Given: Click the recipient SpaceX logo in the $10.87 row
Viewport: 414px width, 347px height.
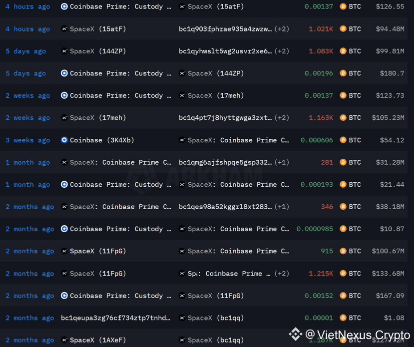Looking at the screenshot, I should click(x=182, y=229).
